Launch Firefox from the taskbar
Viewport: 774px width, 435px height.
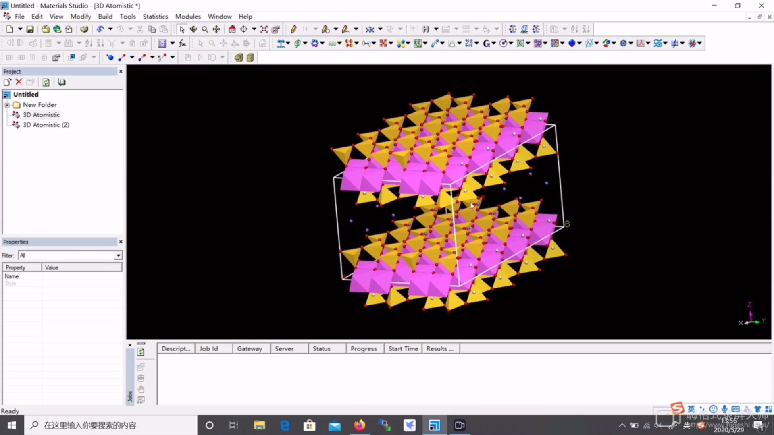click(x=359, y=425)
